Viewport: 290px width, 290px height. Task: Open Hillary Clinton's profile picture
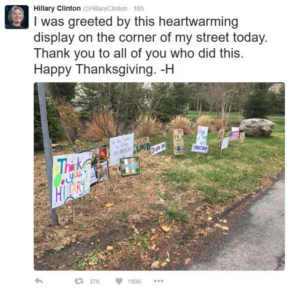point(17,17)
